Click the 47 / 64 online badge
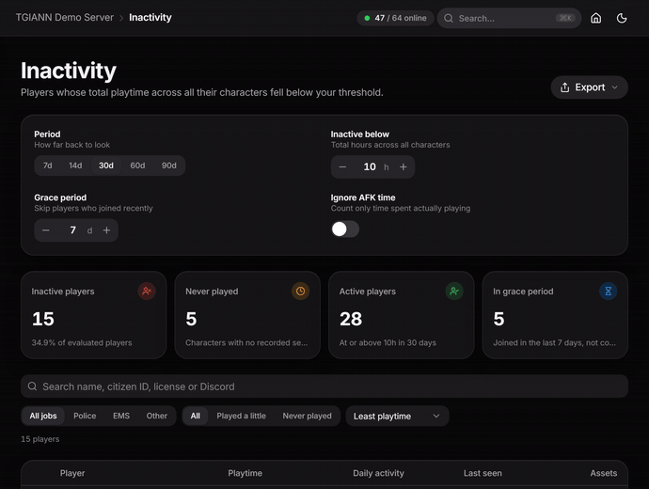649x489 pixels. click(x=395, y=18)
